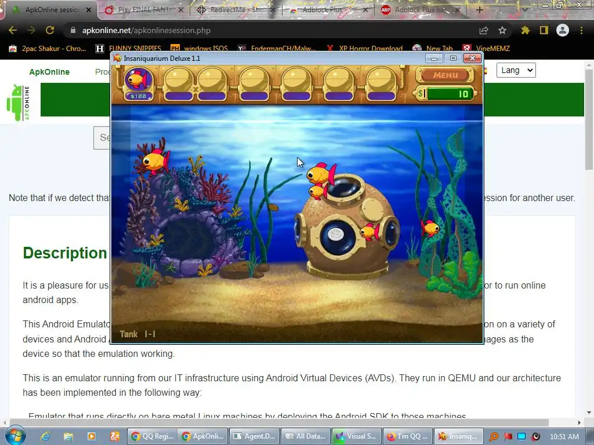
Task: Click the search field behind the game window
Action: point(102,138)
